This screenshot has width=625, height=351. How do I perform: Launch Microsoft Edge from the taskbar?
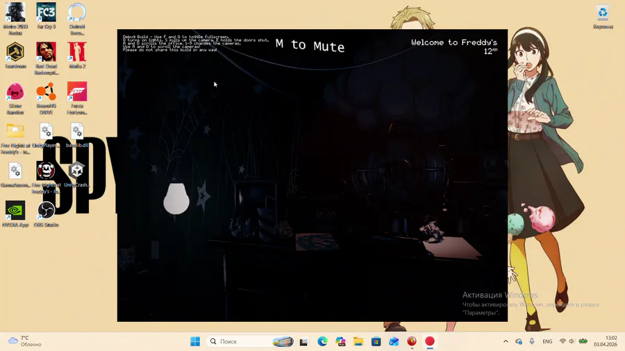point(322,341)
